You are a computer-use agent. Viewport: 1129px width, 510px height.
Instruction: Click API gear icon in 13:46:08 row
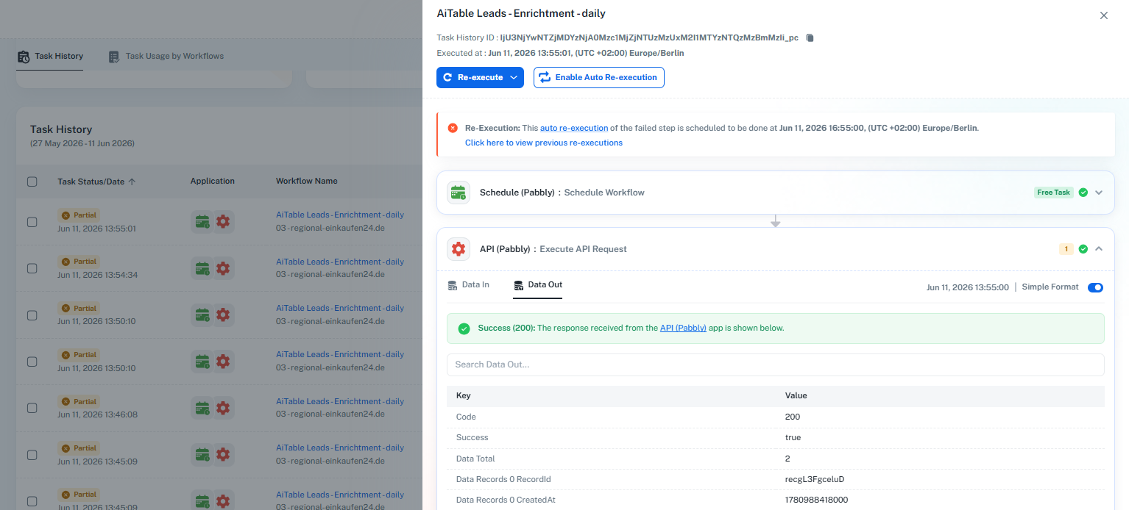pos(223,408)
